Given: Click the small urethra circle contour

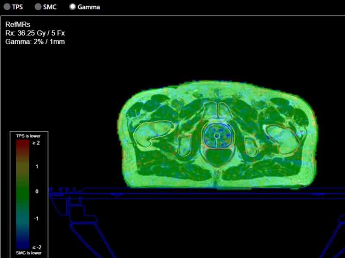Looking at the screenshot, I should 217,135.
